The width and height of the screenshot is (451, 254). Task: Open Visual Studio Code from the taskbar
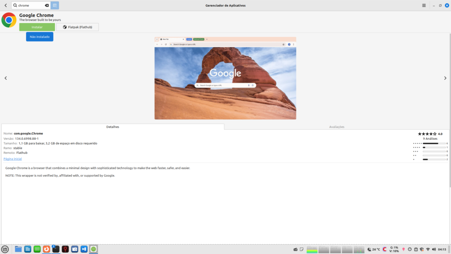(84, 249)
